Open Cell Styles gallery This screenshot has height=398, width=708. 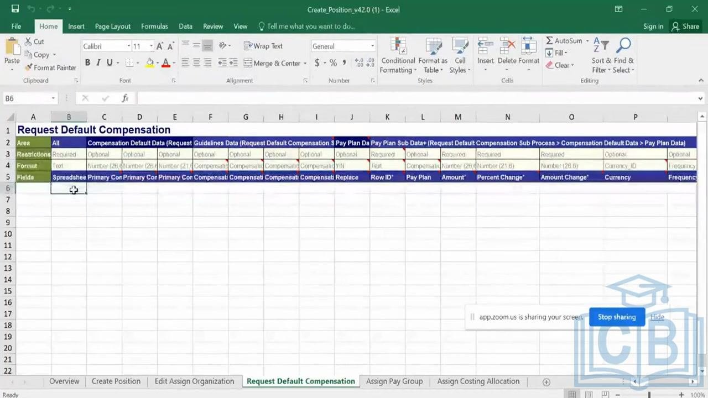[x=460, y=56]
